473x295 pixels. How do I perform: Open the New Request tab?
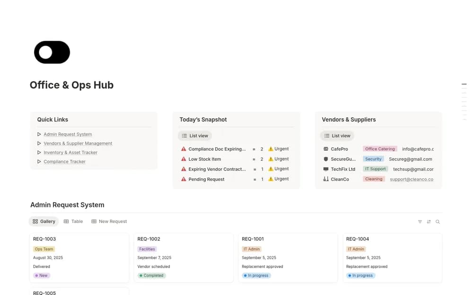point(109,221)
